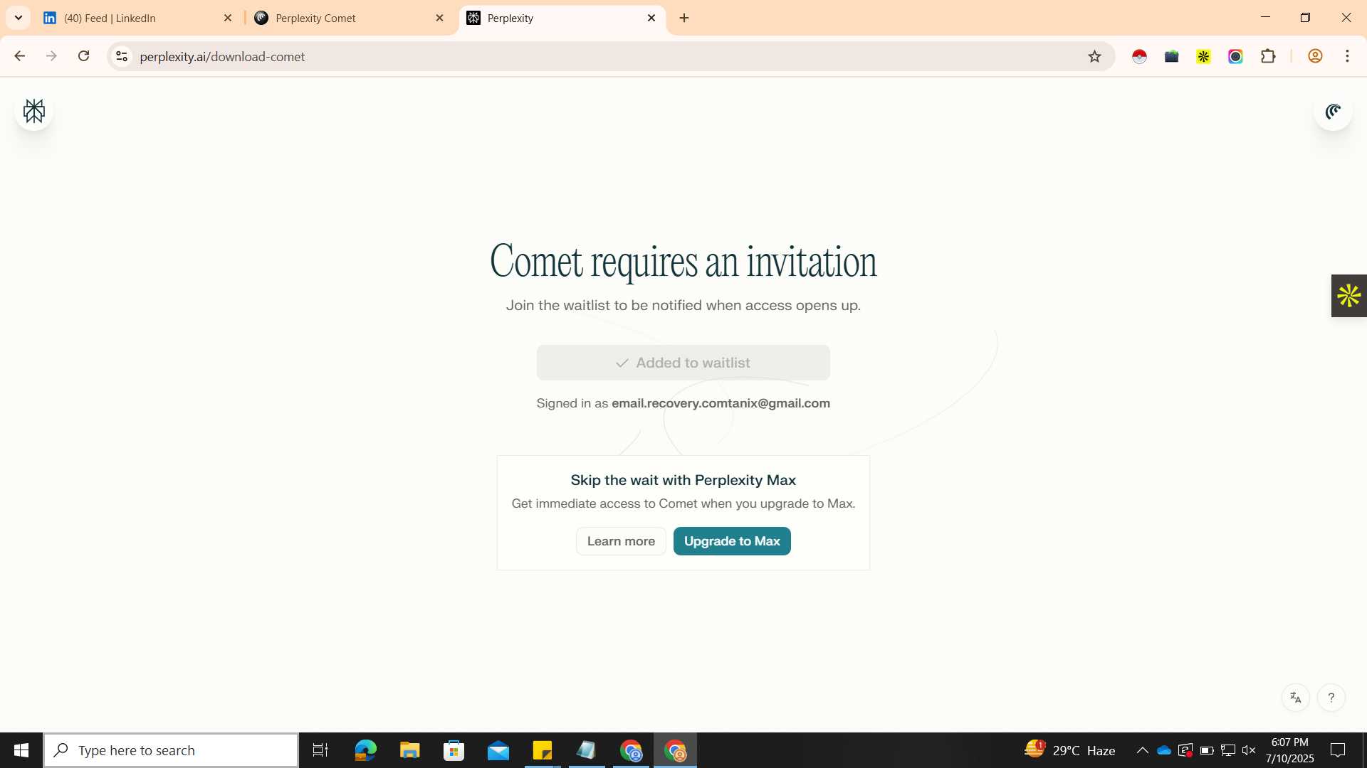Viewport: 1367px width, 768px height.
Task: Open Mail app from taskbar
Action: click(498, 750)
